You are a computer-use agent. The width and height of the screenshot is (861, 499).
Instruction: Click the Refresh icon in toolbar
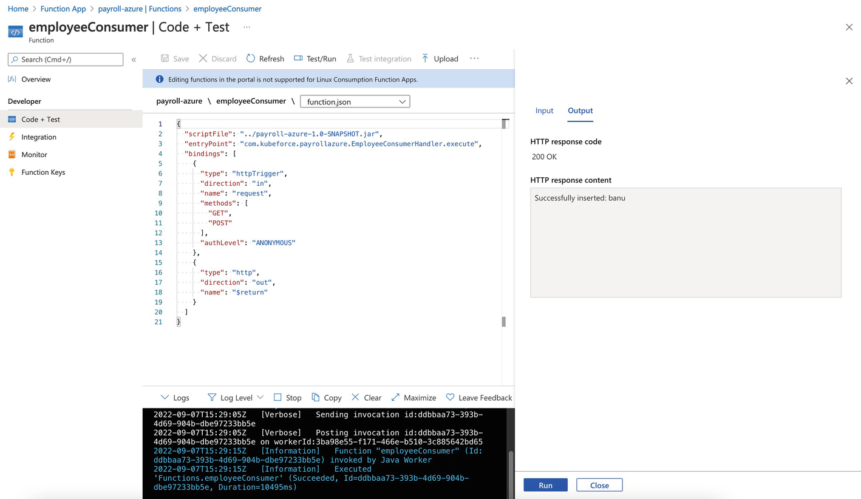click(x=251, y=58)
